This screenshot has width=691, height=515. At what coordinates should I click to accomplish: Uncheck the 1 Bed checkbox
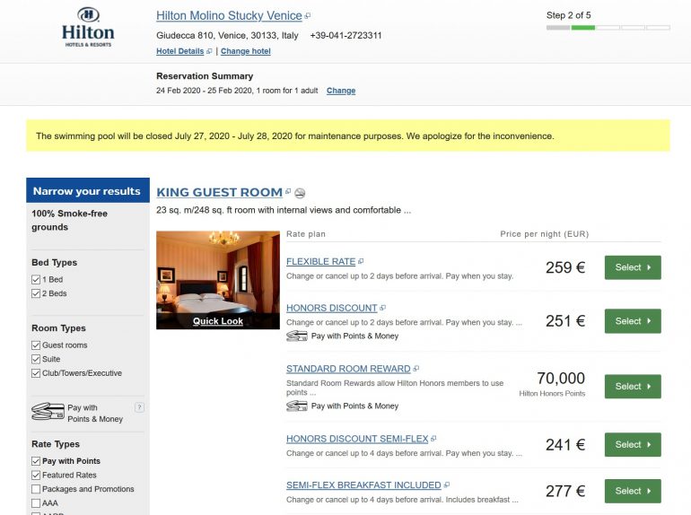click(x=36, y=280)
